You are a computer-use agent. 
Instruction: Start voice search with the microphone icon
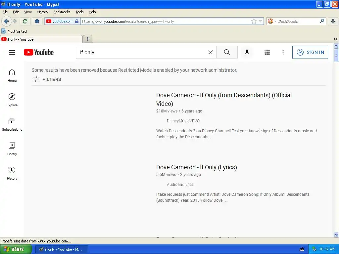click(x=247, y=52)
